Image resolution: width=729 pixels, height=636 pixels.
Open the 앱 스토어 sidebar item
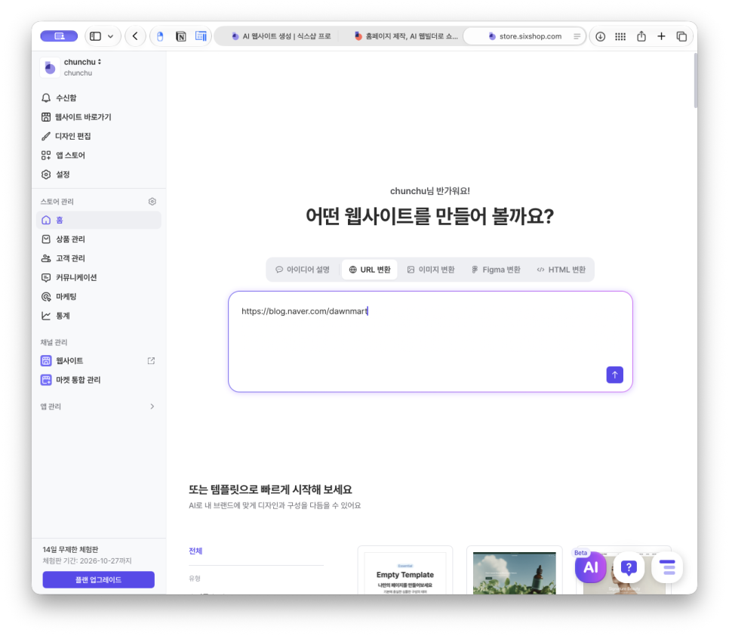coord(63,155)
